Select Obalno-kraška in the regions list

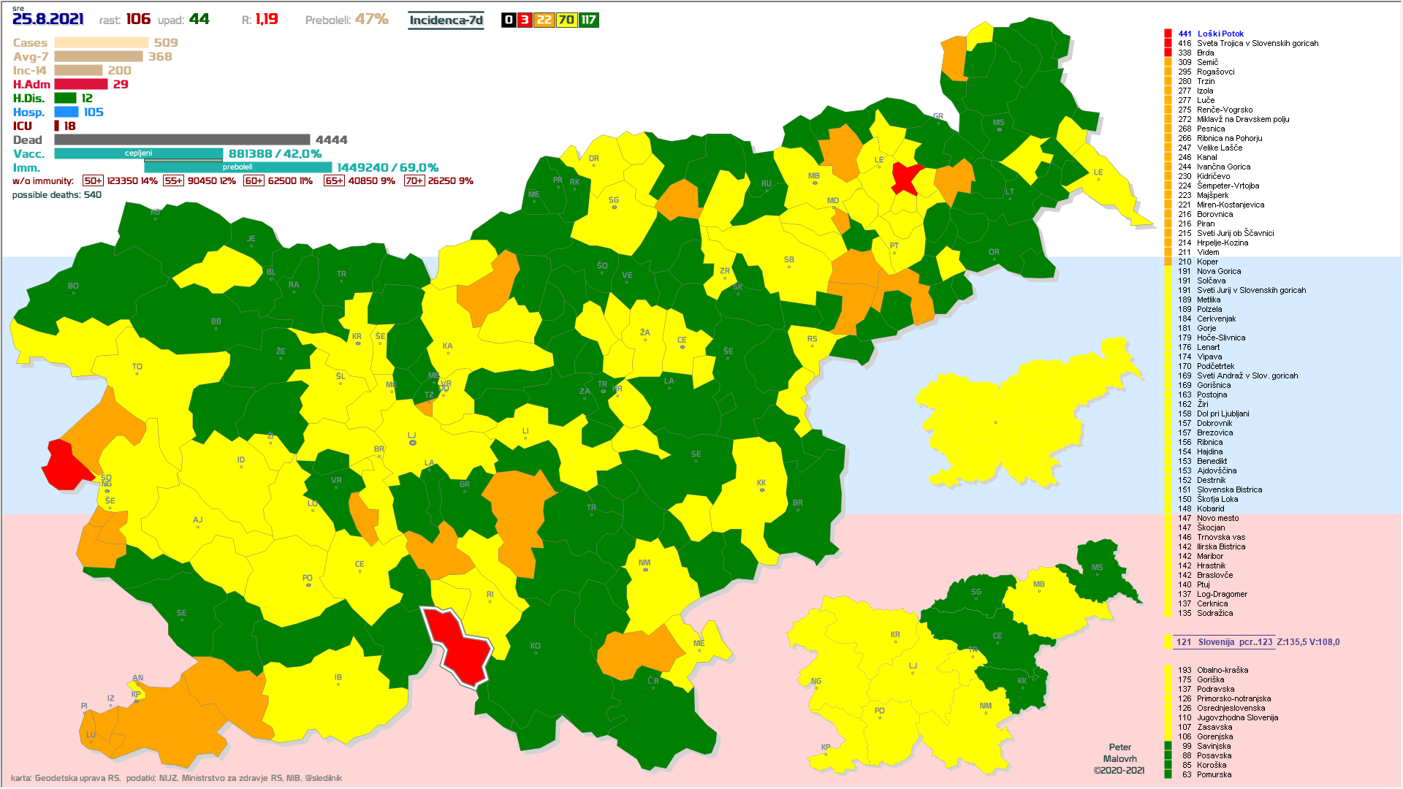[x=1222, y=670]
